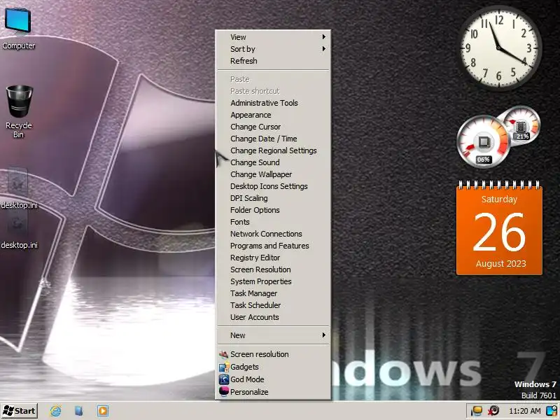Select the Appearance menu entry
Viewport: 560px width, 420px height.
click(274, 115)
